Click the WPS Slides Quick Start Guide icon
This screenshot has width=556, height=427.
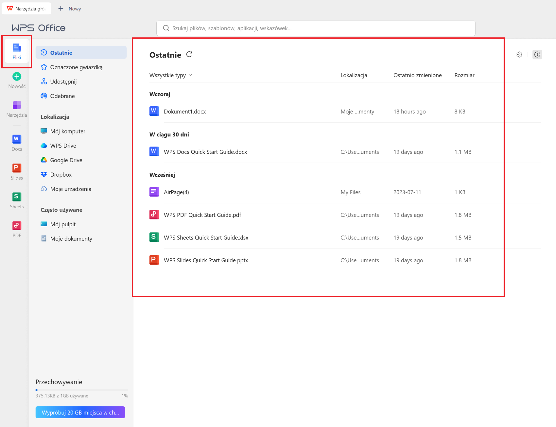(x=154, y=260)
